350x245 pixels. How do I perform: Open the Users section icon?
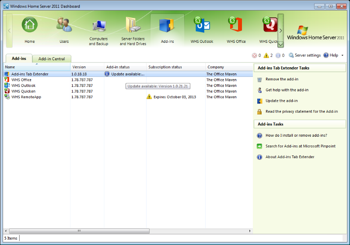click(64, 24)
